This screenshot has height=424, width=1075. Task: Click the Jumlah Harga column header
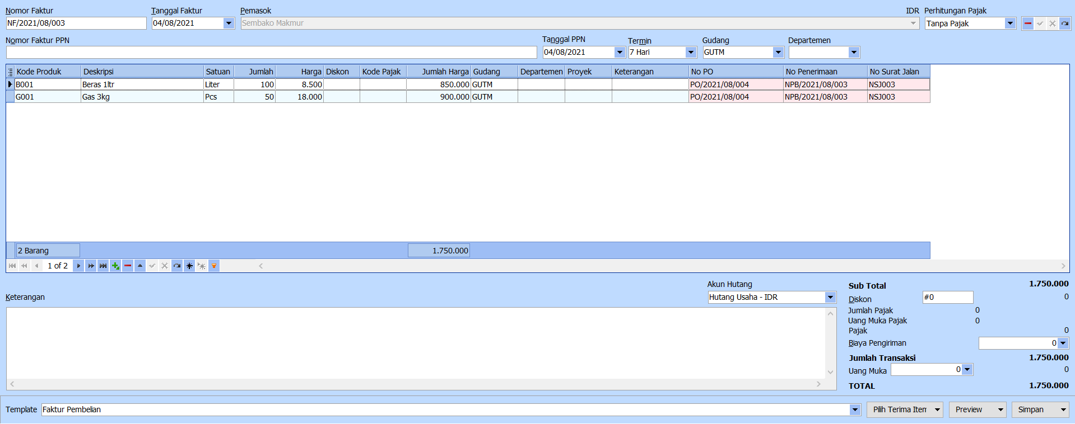(x=439, y=72)
